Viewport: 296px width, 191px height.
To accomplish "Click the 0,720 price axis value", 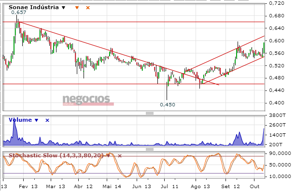I will [276, 3].
